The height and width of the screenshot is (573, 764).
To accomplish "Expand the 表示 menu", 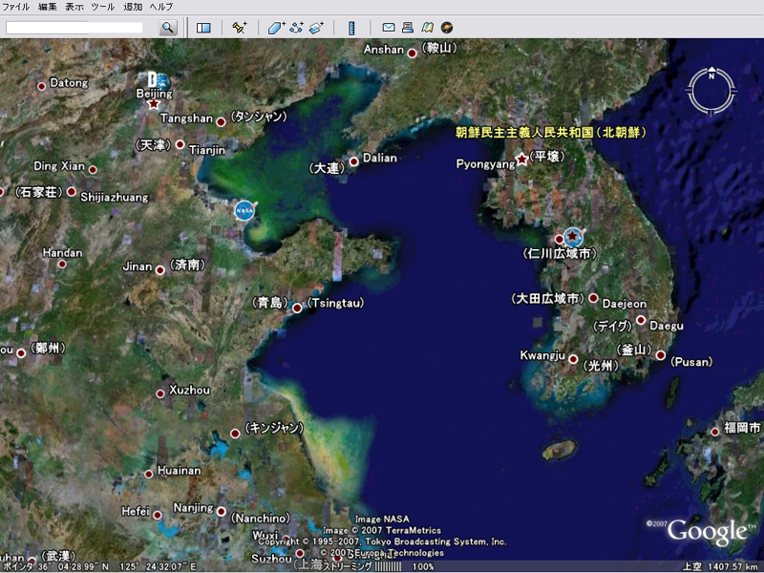I will (74, 7).
